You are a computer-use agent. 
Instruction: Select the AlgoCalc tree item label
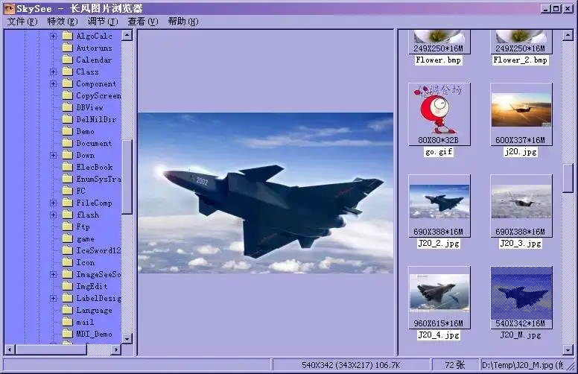(94, 36)
